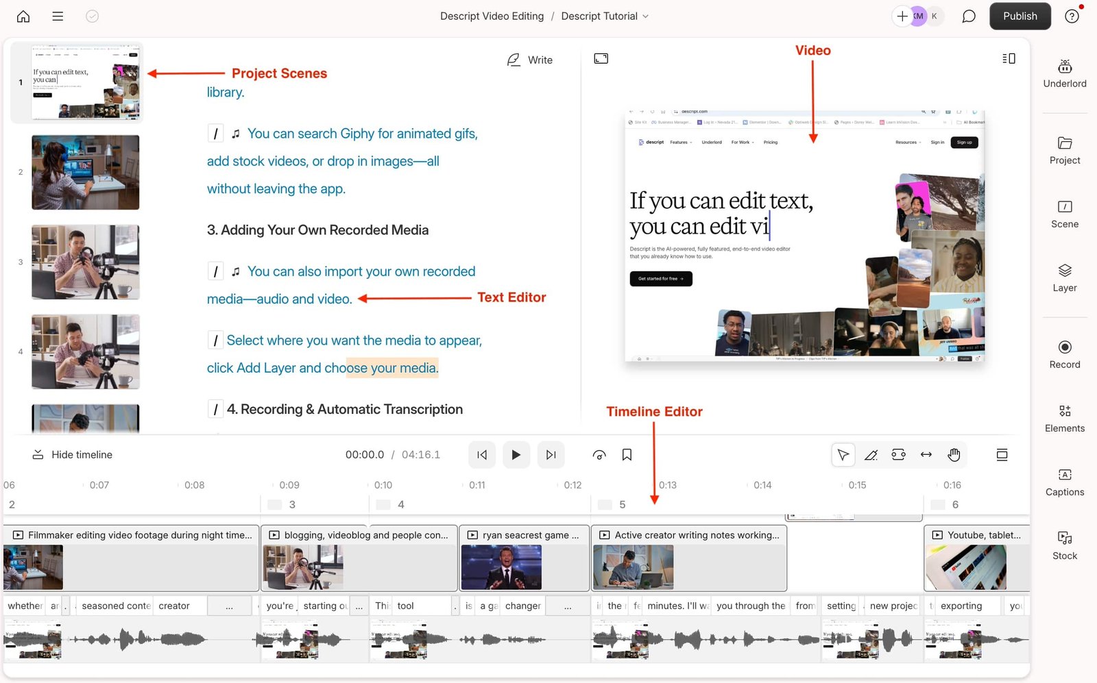Viewport: 1097px width, 683px height.
Task: Click 'seasoned conte' word block in timeline
Action: click(x=116, y=606)
